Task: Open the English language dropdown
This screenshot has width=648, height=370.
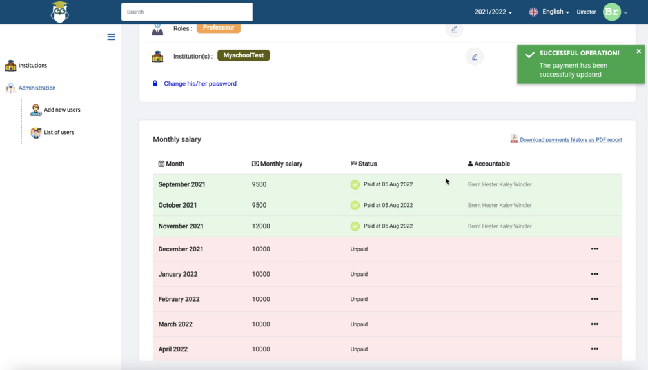Action: tap(549, 12)
